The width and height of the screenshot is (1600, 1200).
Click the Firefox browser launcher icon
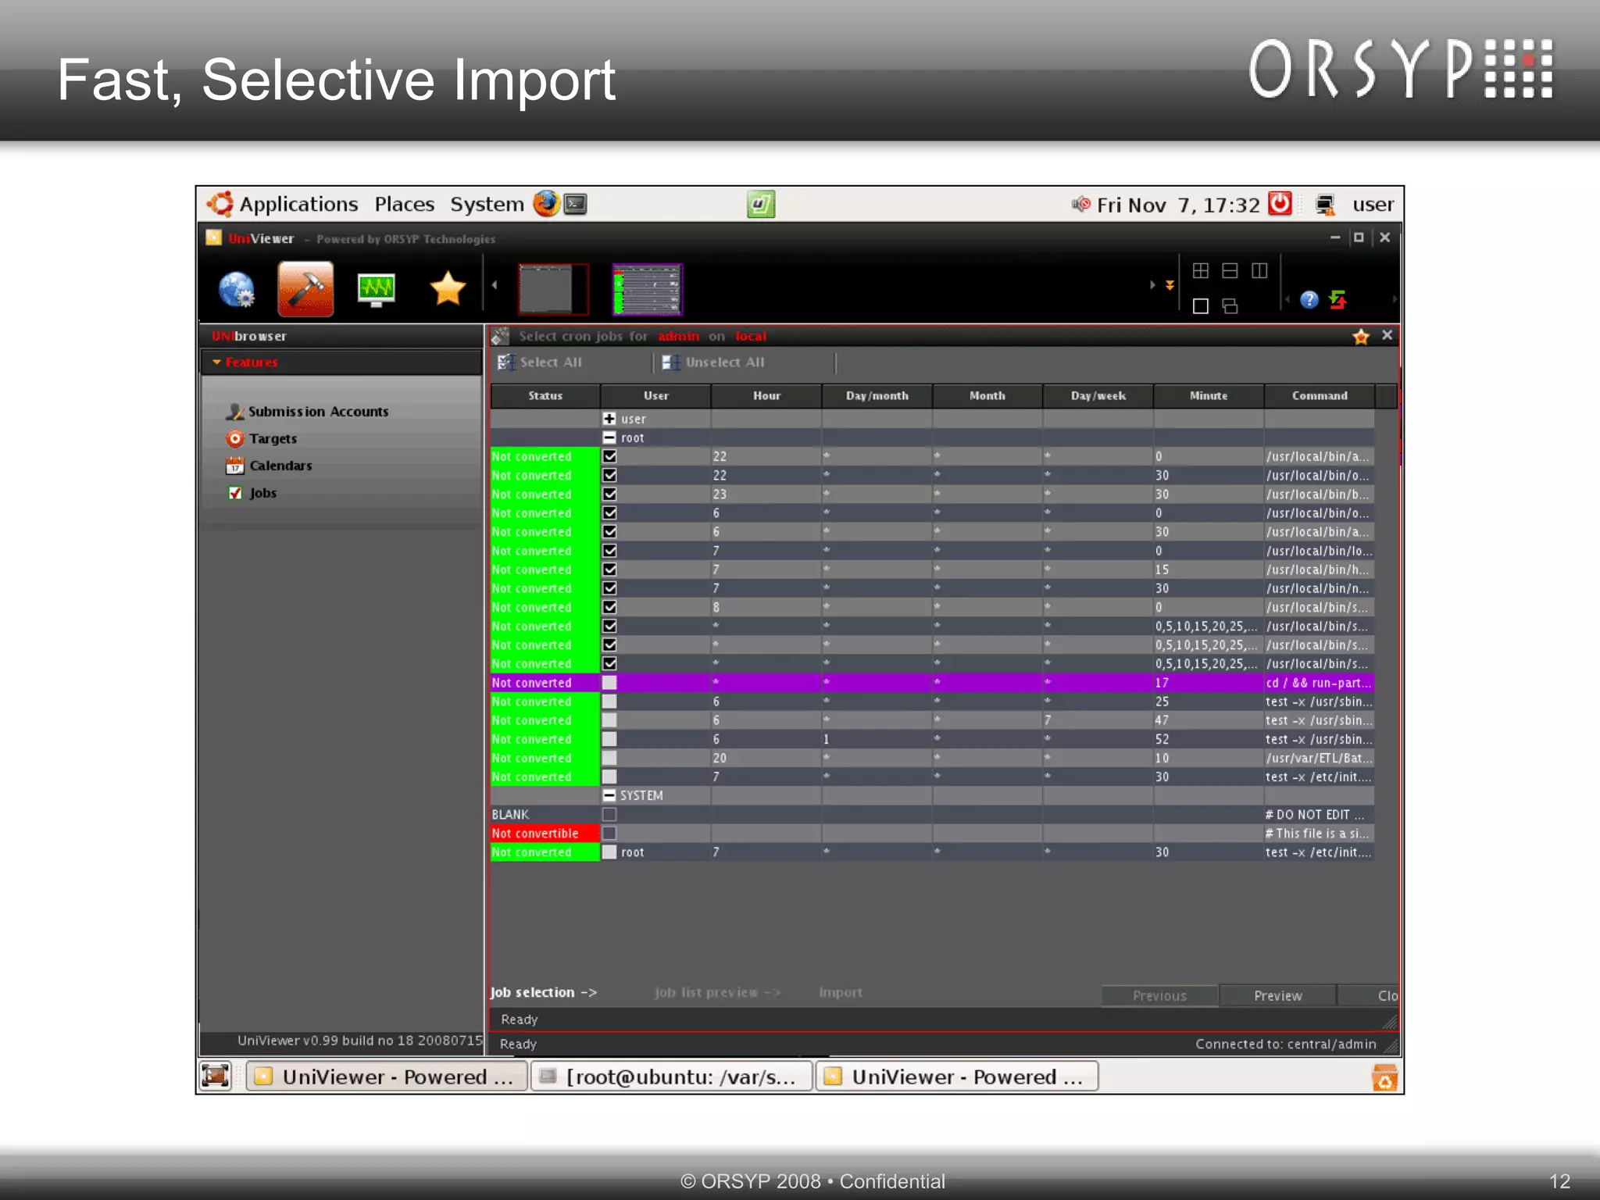tap(546, 204)
